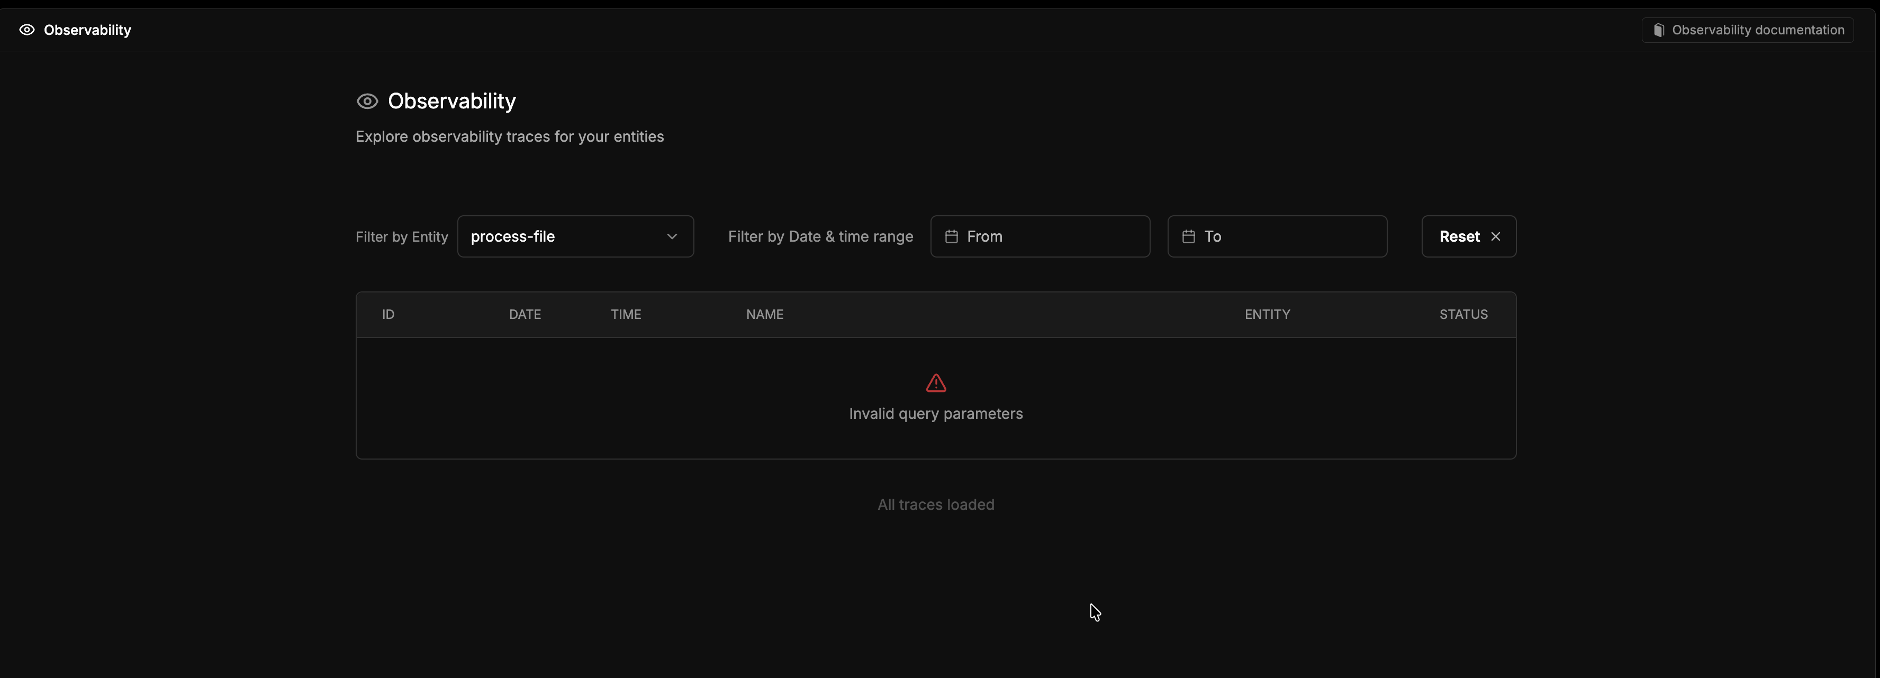Image resolution: width=1880 pixels, height=678 pixels.
Task: Expand the entity dropdown chevron
Action: 672,236
